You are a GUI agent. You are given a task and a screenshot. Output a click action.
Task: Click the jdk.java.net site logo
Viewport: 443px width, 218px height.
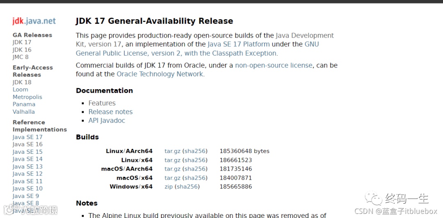34,21
